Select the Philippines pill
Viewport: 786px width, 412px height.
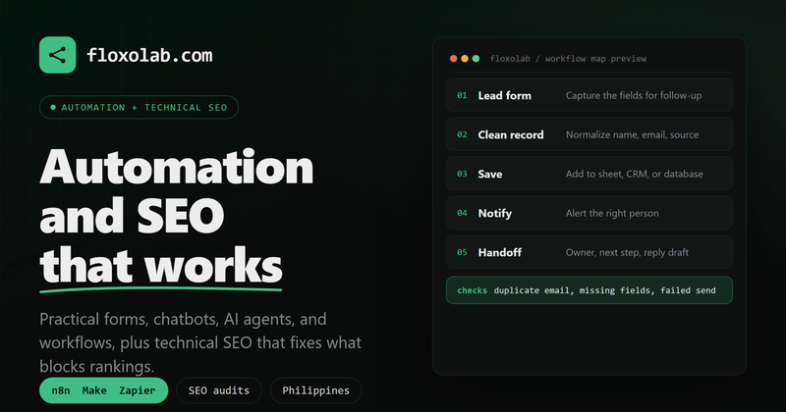(315, 390)
